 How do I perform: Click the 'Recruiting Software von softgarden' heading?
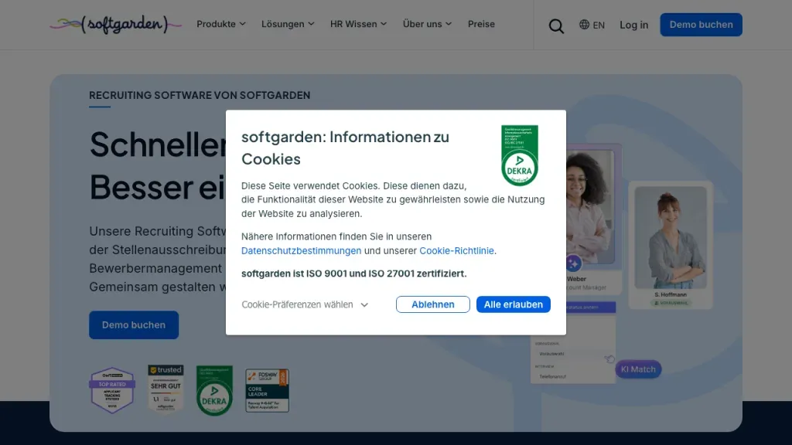click(x=200, y=95)
